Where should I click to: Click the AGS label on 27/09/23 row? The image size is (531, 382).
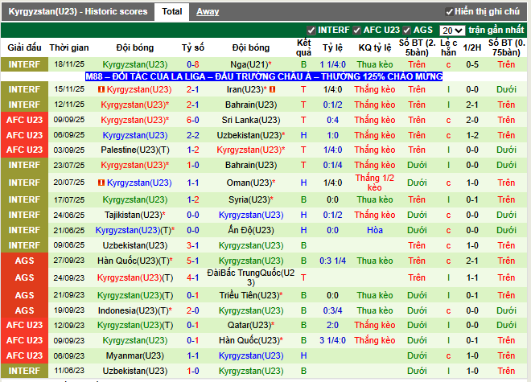[24, 261]
